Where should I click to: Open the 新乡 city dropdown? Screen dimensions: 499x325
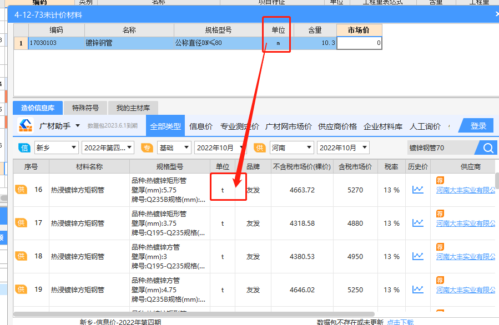[56, 148]
